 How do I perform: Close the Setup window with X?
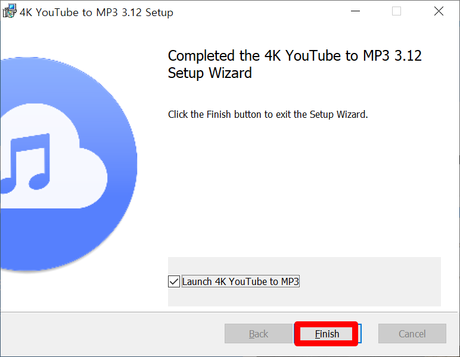439,11
